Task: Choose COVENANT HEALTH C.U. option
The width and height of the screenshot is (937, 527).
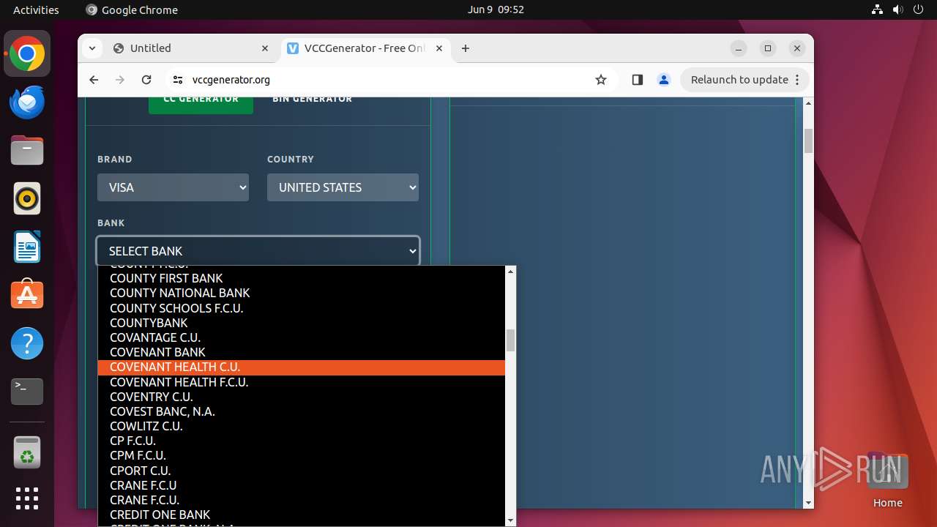Action: (302, 367)
